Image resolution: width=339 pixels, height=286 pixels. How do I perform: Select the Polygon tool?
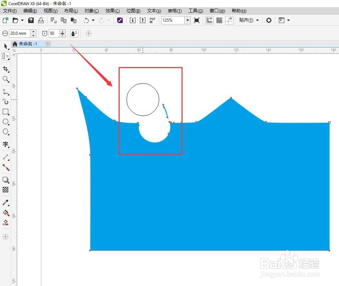pos(6,131)
